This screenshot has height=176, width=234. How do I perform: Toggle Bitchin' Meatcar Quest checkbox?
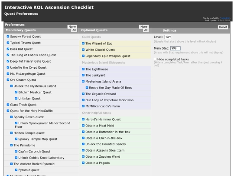tap(16, 92)
